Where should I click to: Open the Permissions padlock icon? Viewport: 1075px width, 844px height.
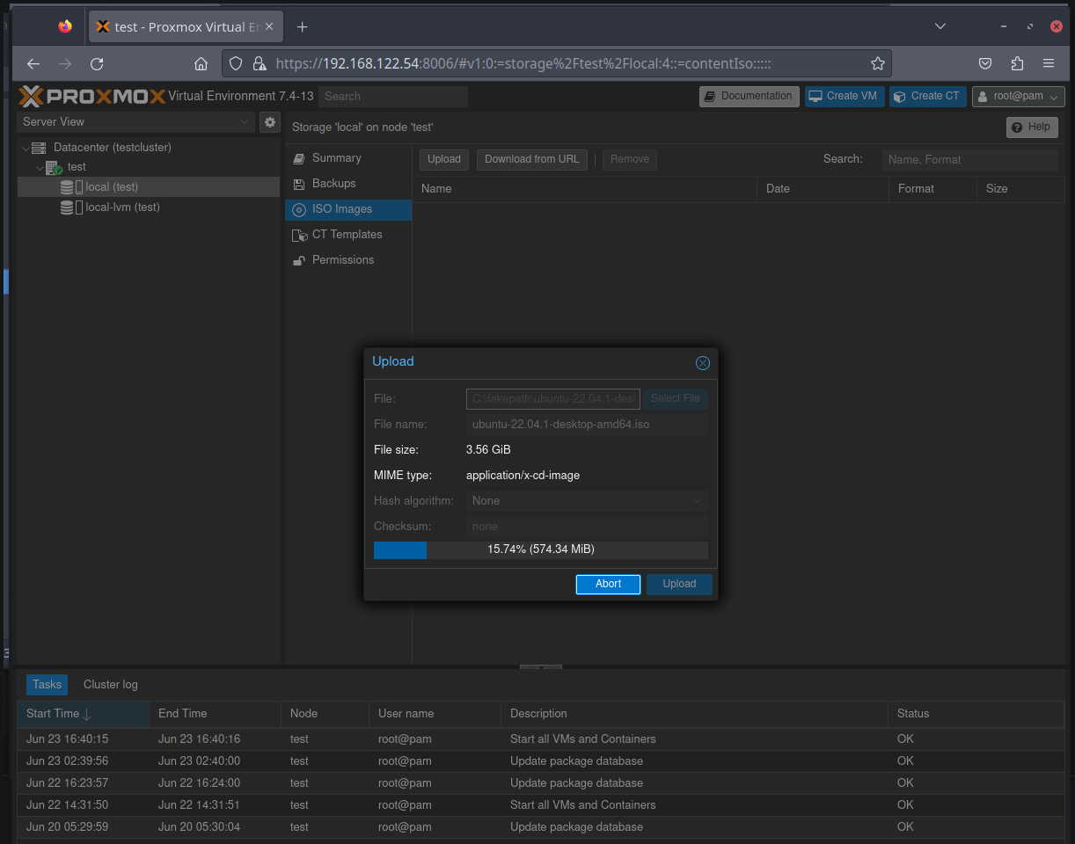click(299, 260)
